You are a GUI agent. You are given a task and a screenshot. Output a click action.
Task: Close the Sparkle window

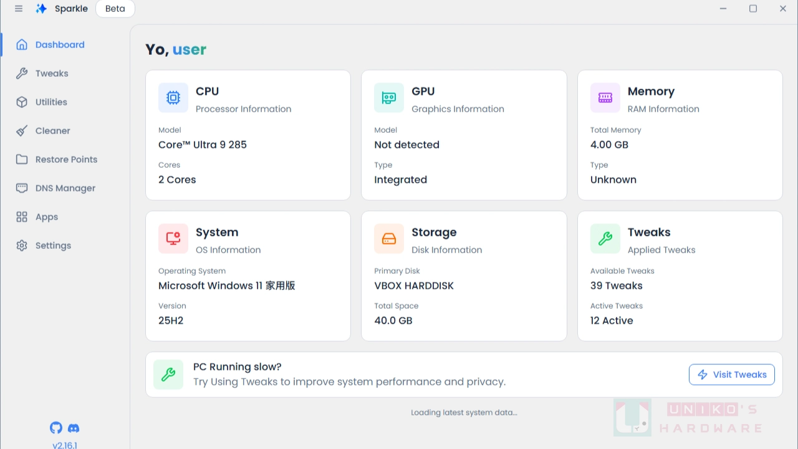click(783, 9)
